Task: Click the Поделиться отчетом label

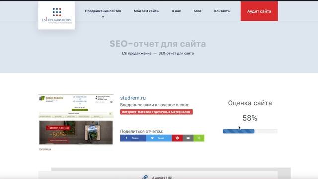Action: (142, 131)
